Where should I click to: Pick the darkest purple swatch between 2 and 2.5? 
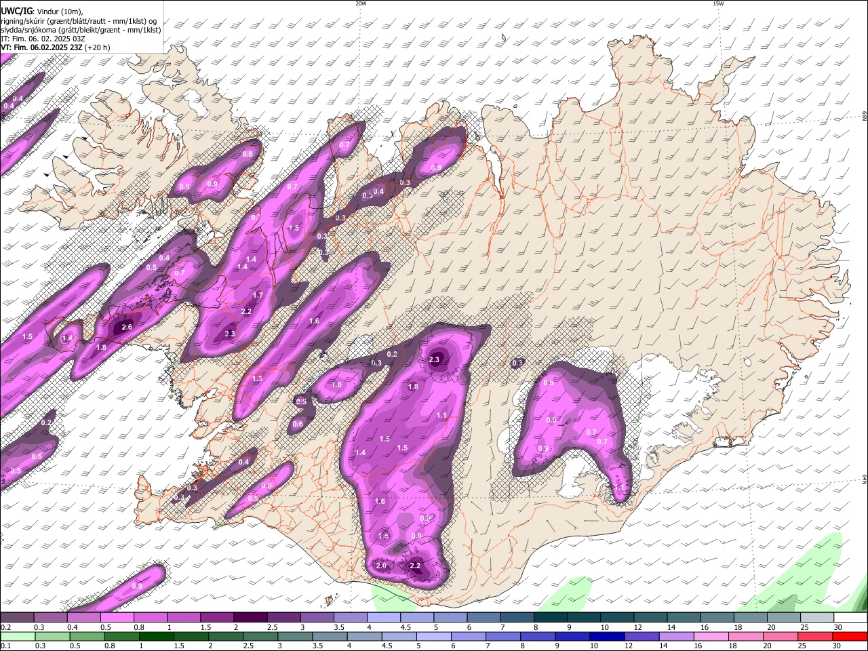coord(250,618)
